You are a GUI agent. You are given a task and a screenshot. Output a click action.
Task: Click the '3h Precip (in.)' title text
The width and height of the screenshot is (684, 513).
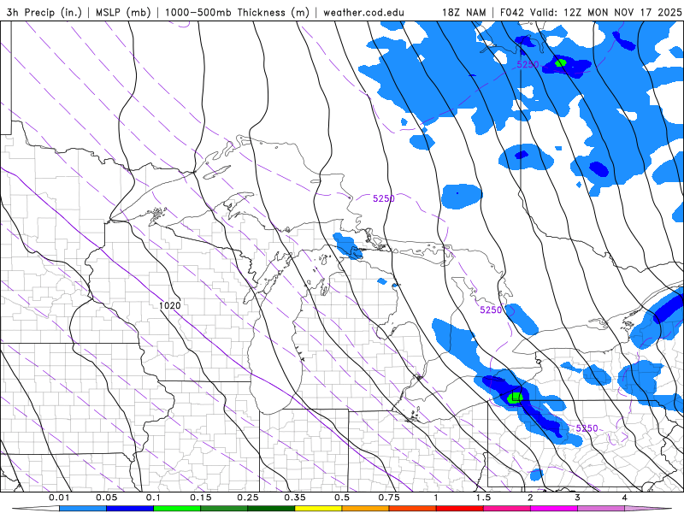pyautogui.click(x=44, y=12)
